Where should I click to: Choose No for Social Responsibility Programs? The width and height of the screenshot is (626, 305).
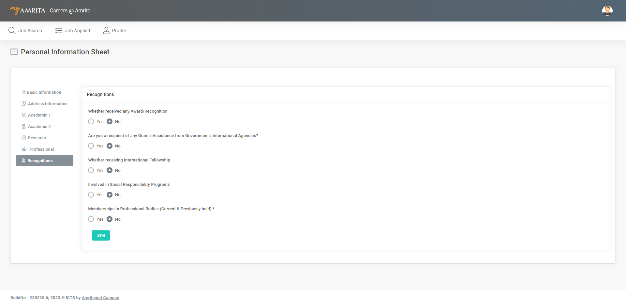point(110,195)
